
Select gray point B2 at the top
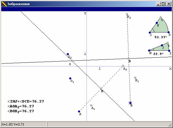(x=127, y=14)
